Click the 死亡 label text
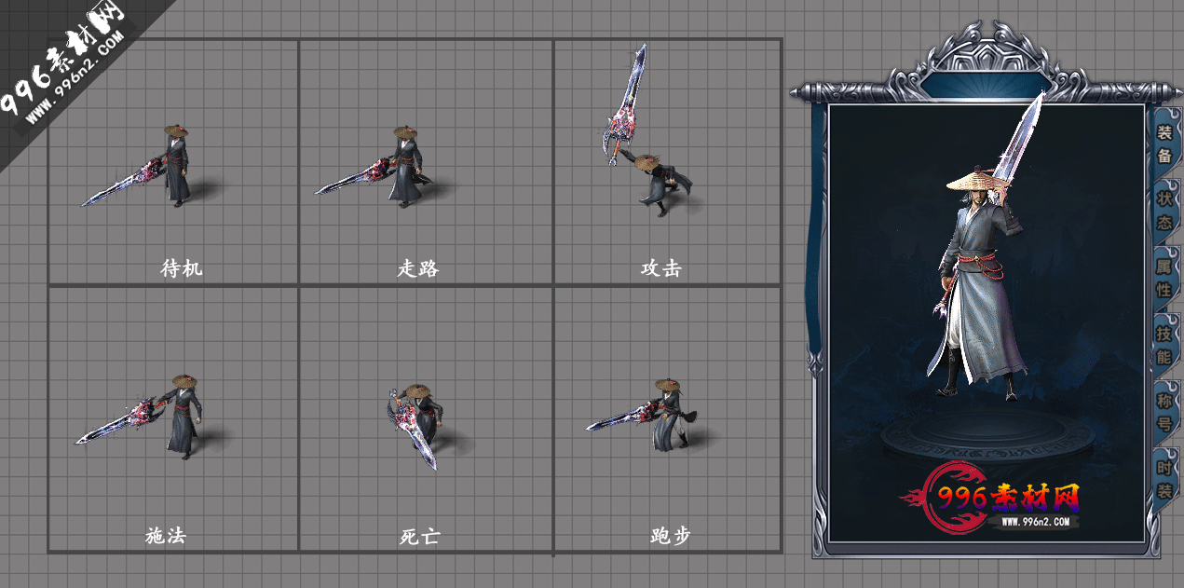 pyautogui.click(x=418, y=536)
